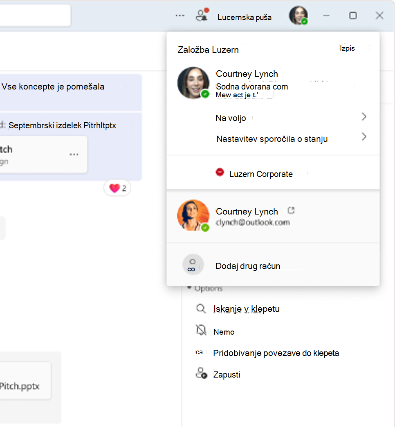Screen dimensions: 395x427
Task: Click the search input field at top
Action: coord(35,15)
